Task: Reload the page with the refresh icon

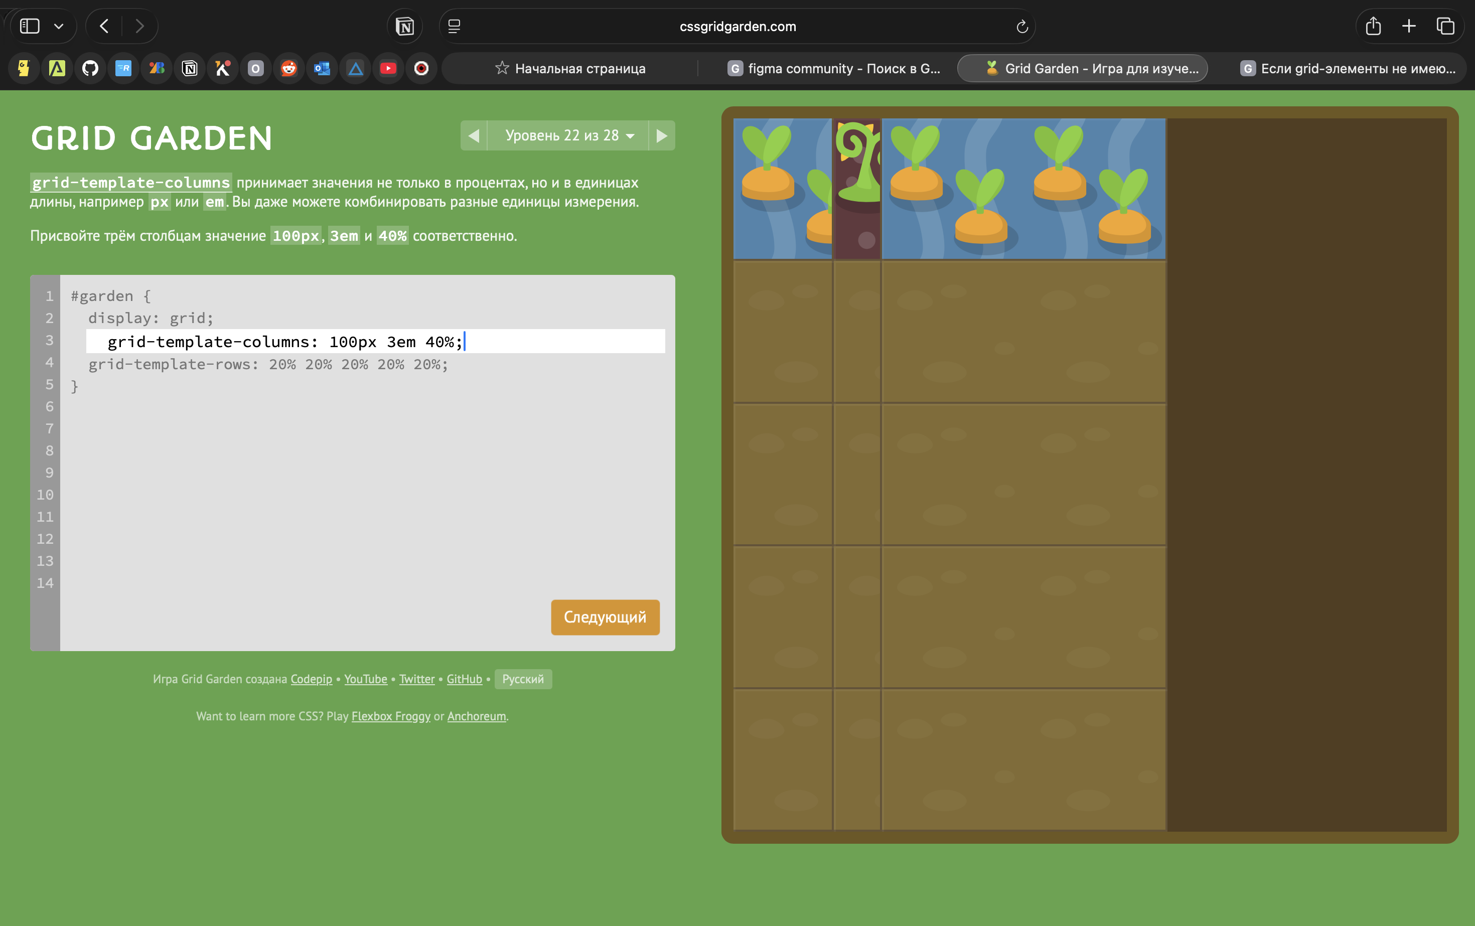Action: coord(1022,26)
